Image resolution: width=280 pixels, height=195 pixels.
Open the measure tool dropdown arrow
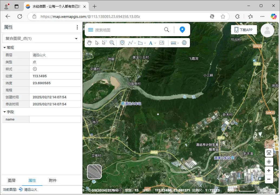(x=178, y=43)
